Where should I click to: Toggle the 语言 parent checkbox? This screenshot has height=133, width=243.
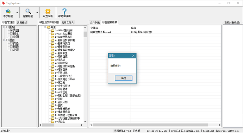pyautogui.click(x=7, y=40)
